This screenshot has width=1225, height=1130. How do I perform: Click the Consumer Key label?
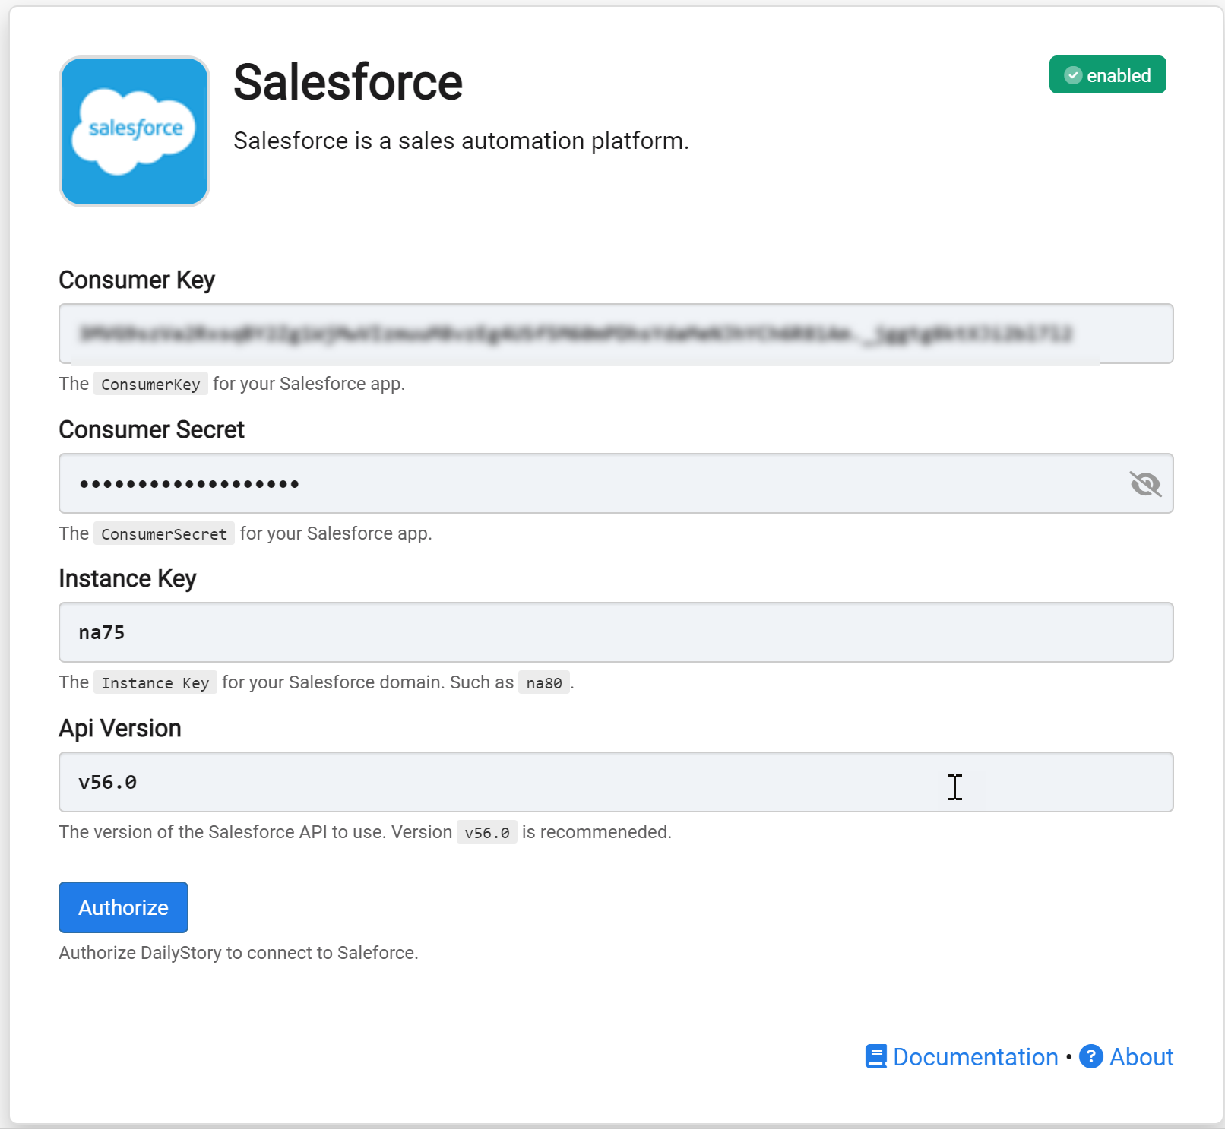137,280
